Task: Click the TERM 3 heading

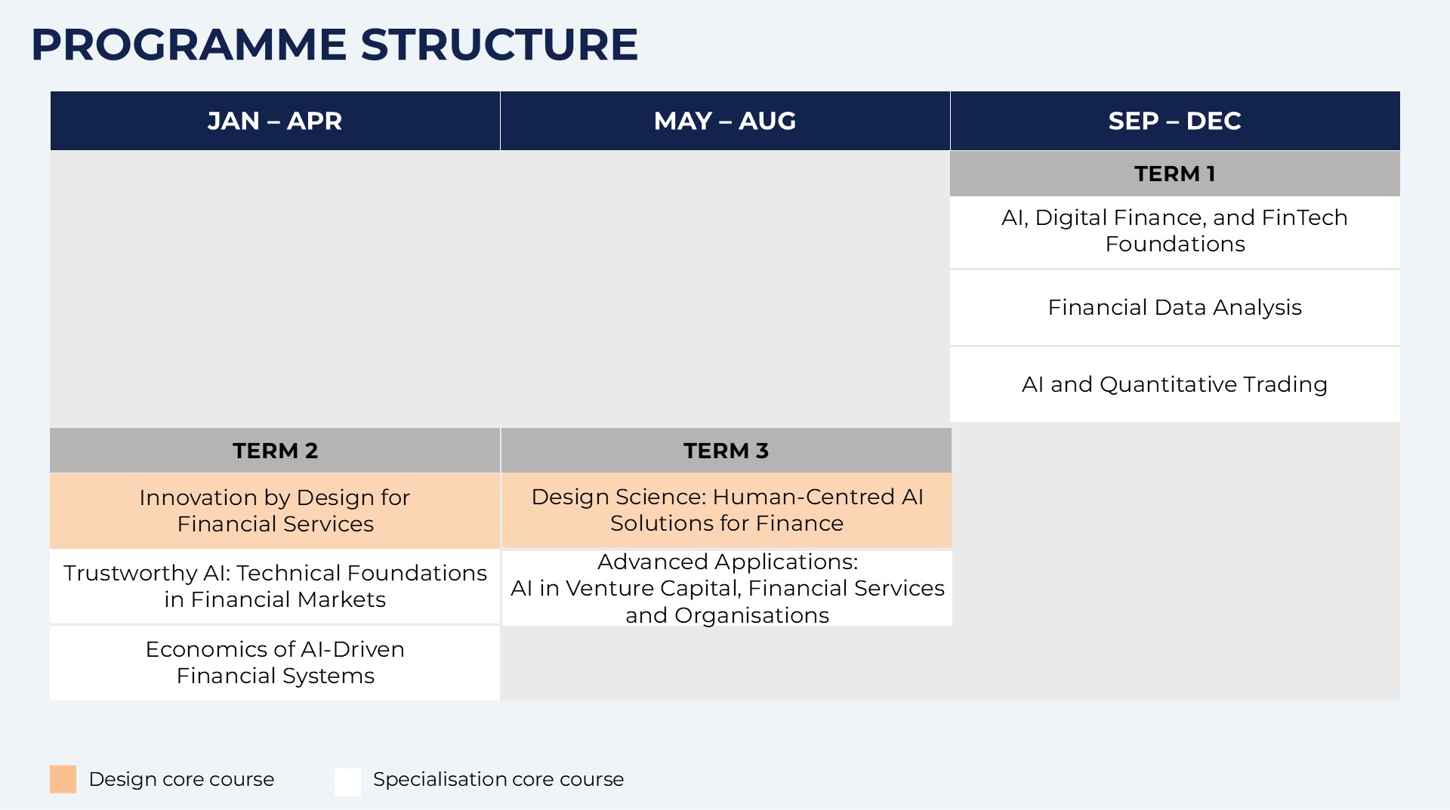Action: pos(727,451)
